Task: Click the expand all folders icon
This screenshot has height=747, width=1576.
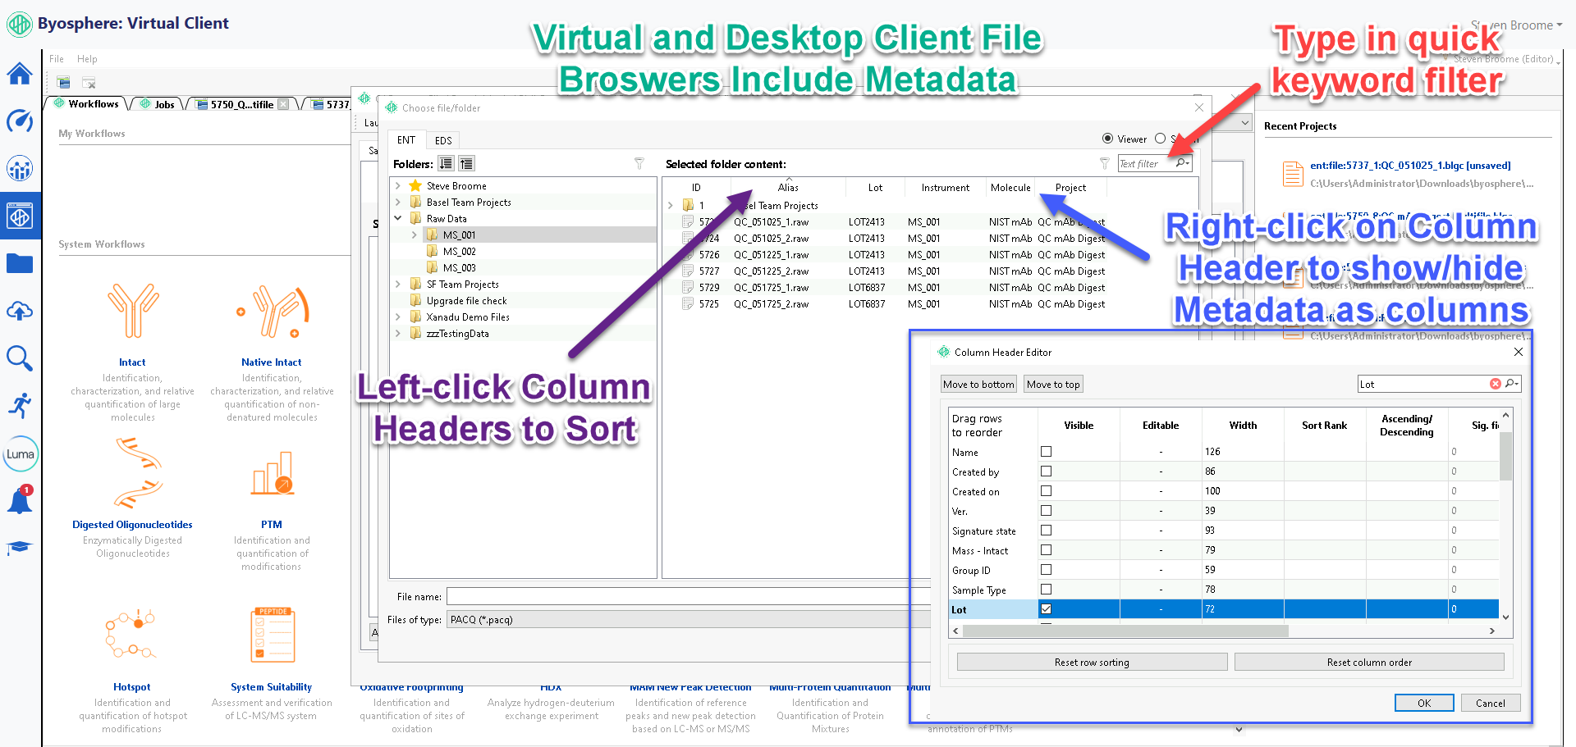Action: coord(446,163)
